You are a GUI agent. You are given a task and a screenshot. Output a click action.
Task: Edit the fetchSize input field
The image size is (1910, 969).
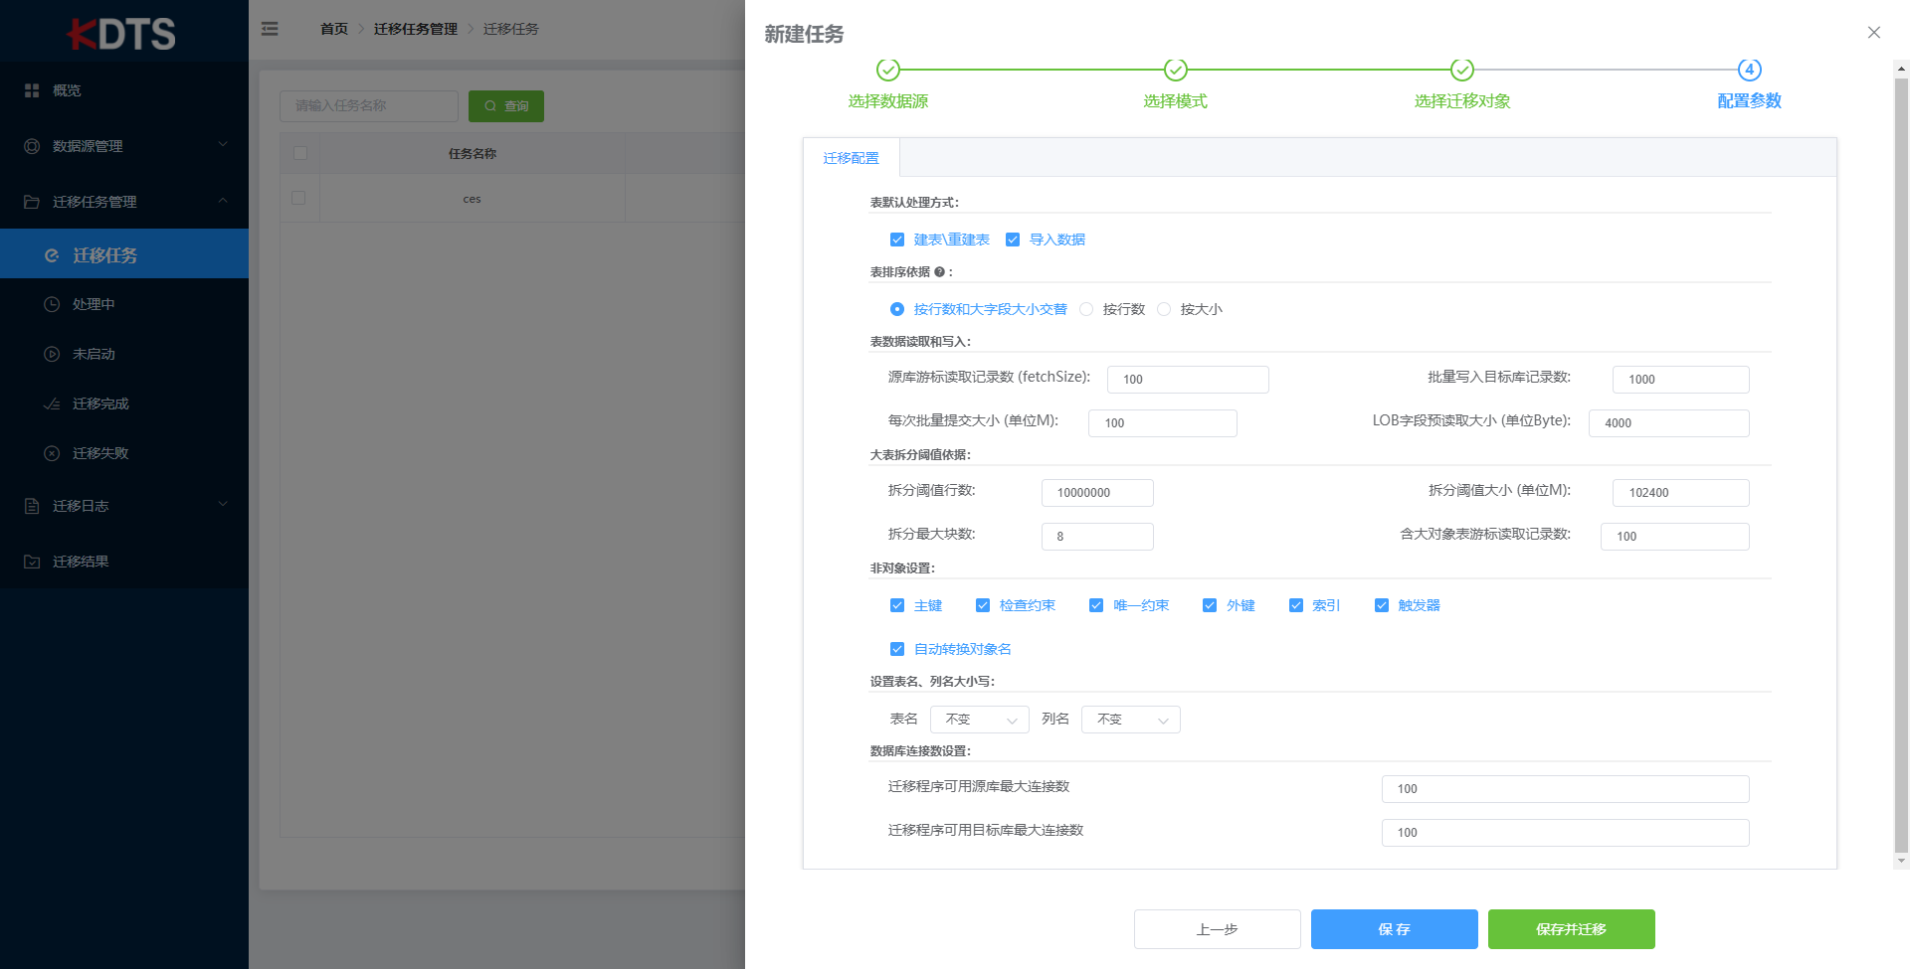(1188, 379)
